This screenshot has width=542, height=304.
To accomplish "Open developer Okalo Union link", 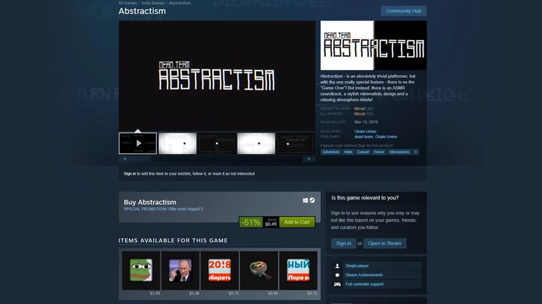I will pos(365,131).
